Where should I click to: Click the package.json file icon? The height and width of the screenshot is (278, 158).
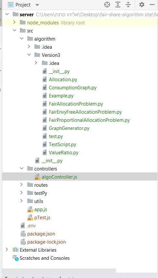click(23, 234)
